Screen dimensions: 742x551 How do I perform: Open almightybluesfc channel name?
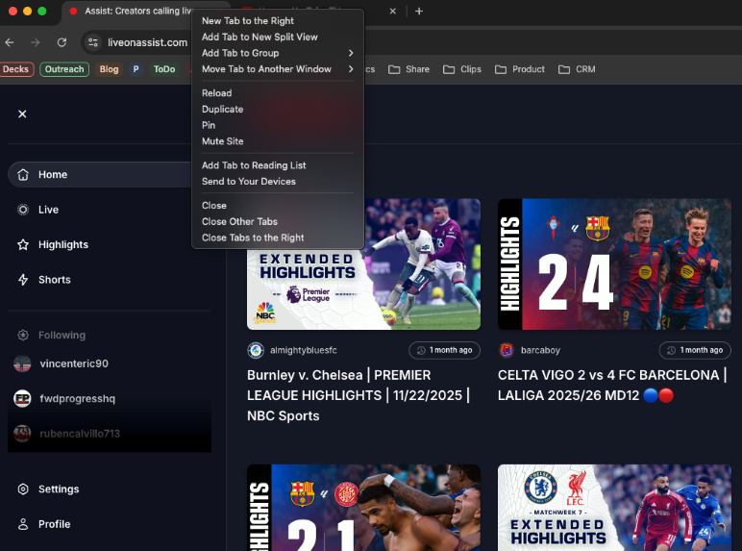(x=304, y=350)
